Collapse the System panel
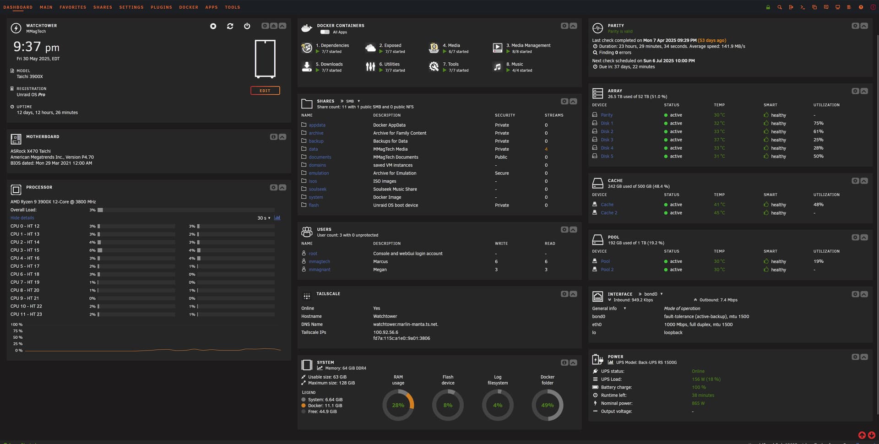 tap(573, 363)
